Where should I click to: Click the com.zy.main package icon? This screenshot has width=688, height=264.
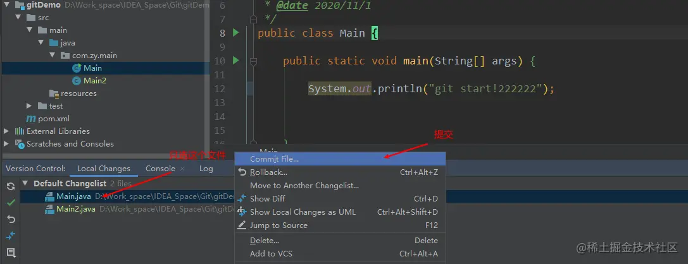pos(65,56)
